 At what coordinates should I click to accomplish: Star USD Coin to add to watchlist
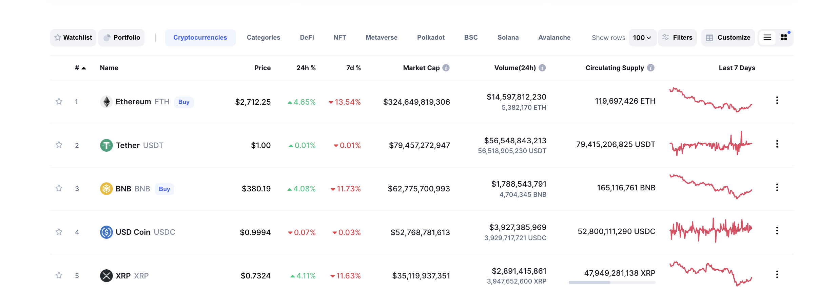tap(59, 232)
